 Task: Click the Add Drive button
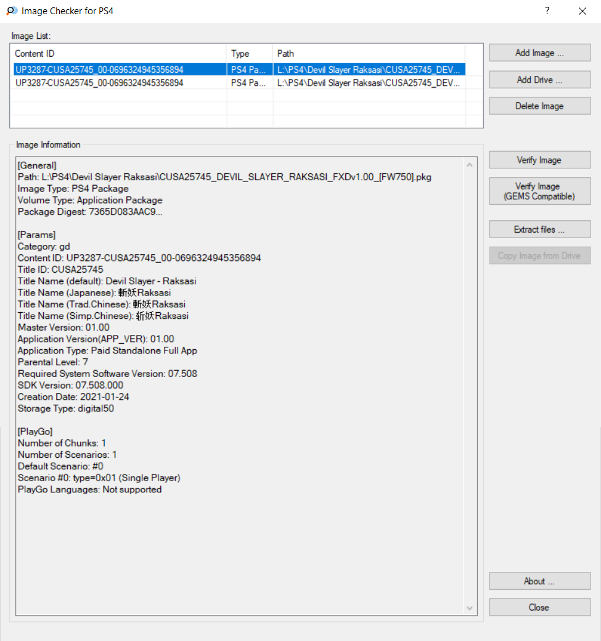[x=540, y=80]
